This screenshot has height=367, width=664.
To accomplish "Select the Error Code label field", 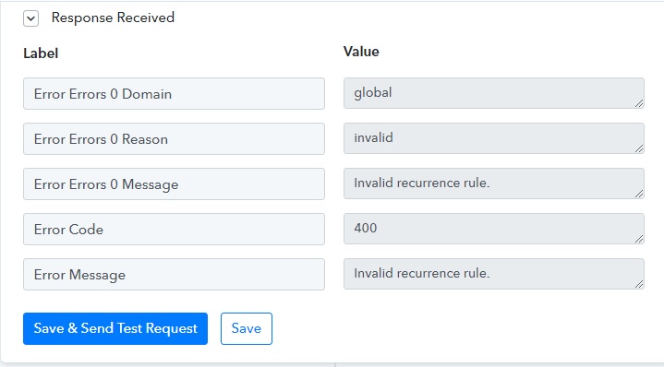I will [174, 230].
